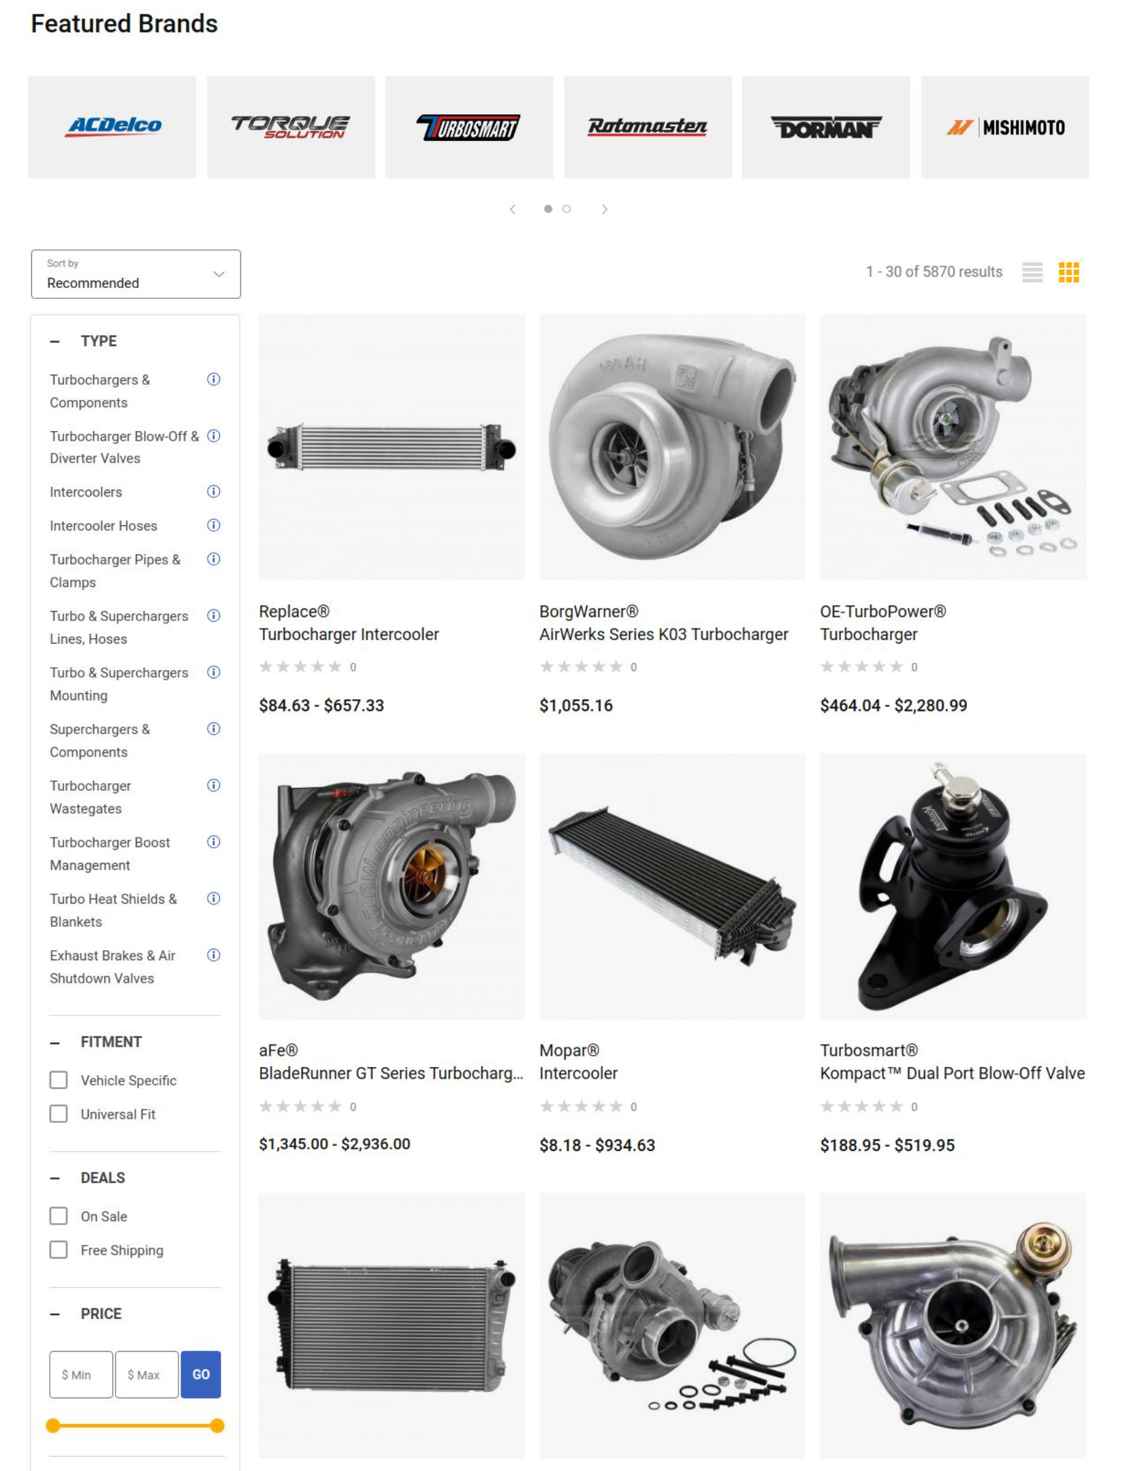Image resolution: width=1144 pixels, height=1471 pixels.
Task: Open the Sort by Recommended dropdown
Action: click(x=136, y=274)
